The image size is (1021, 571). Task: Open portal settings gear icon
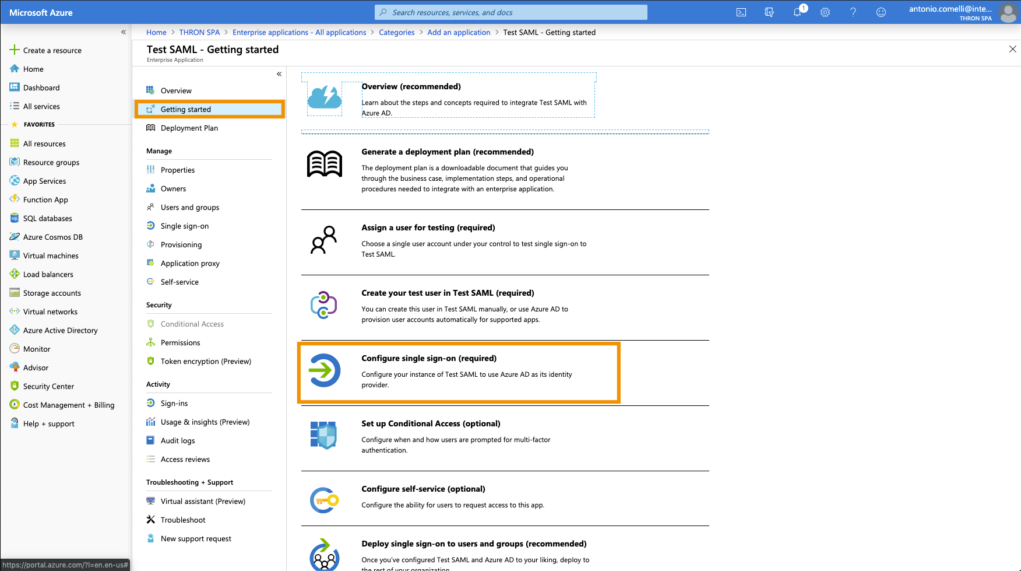825,12
